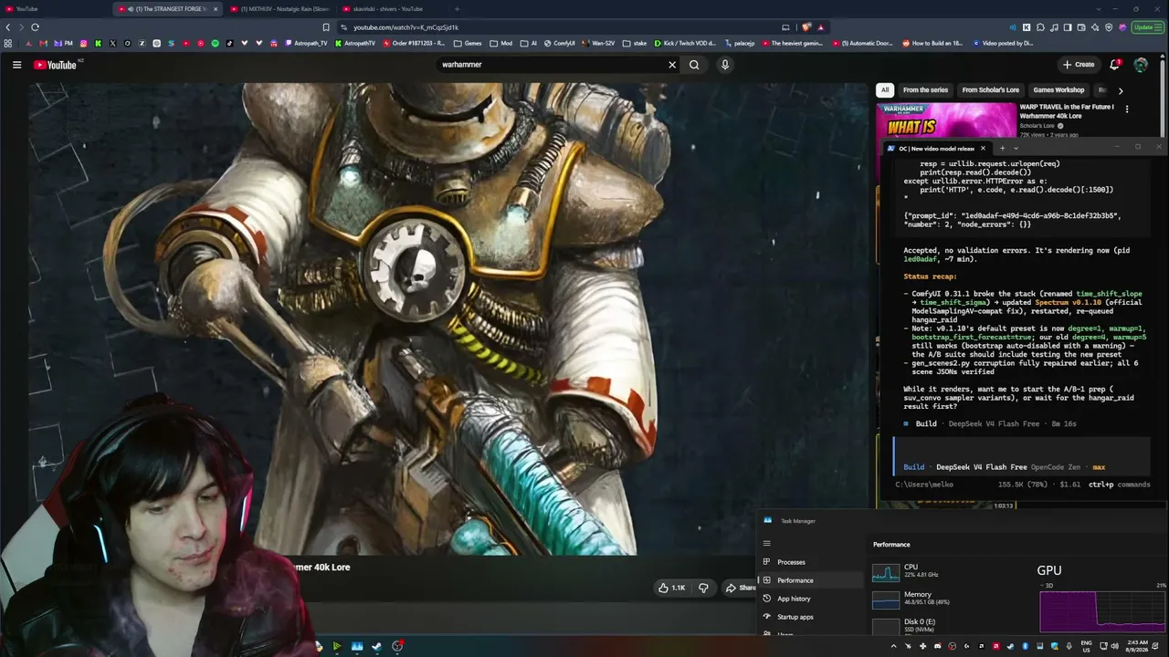Bookmark this page in the address bar
1169x657 pixels.
pos(325,27)
